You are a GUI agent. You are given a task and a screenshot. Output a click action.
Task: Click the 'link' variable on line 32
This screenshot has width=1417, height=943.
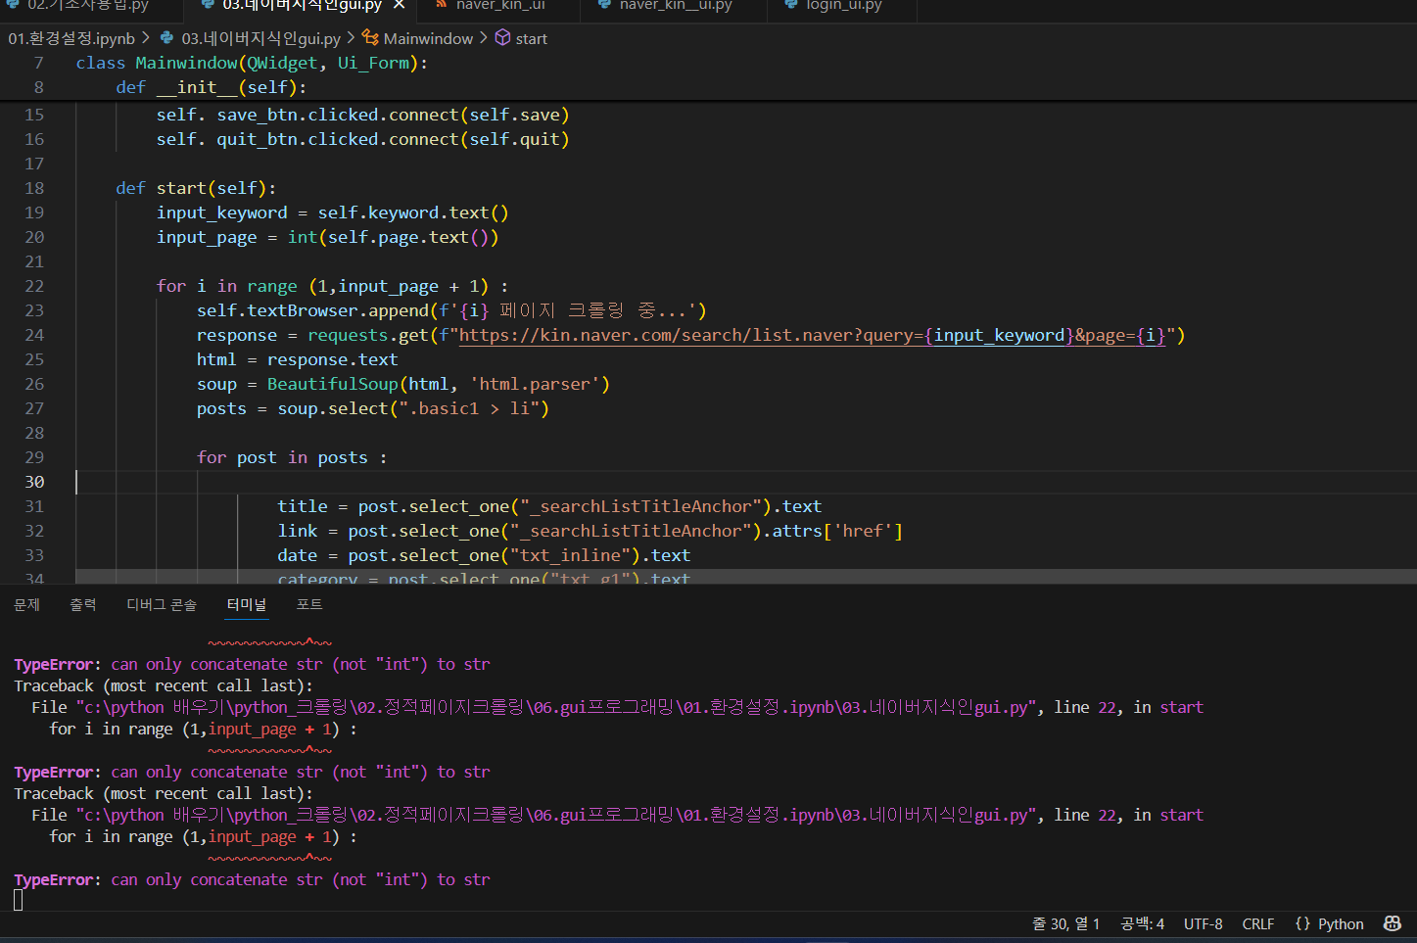pyautogui.click(x=298, y=531)
